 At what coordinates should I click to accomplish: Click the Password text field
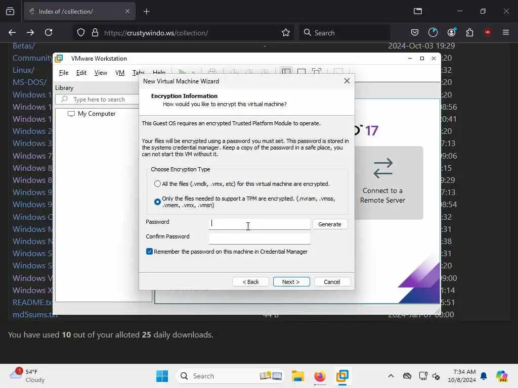coord(260,224)
